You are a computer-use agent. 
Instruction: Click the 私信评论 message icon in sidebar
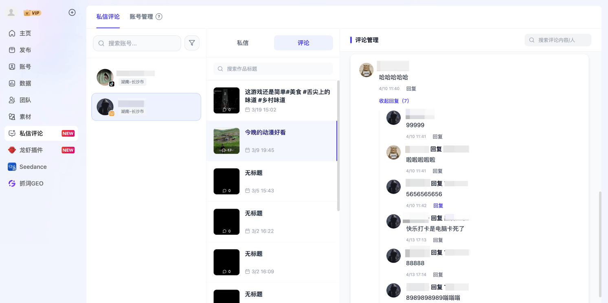(x=12, y=133)
